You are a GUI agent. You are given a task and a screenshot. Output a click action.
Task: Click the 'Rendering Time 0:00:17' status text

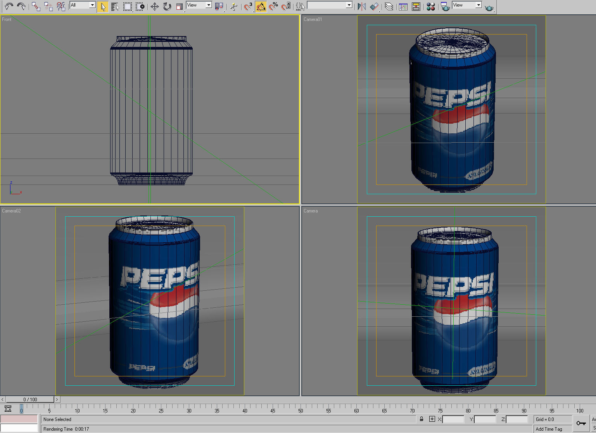pyautogui.click(x=66, y=429)
